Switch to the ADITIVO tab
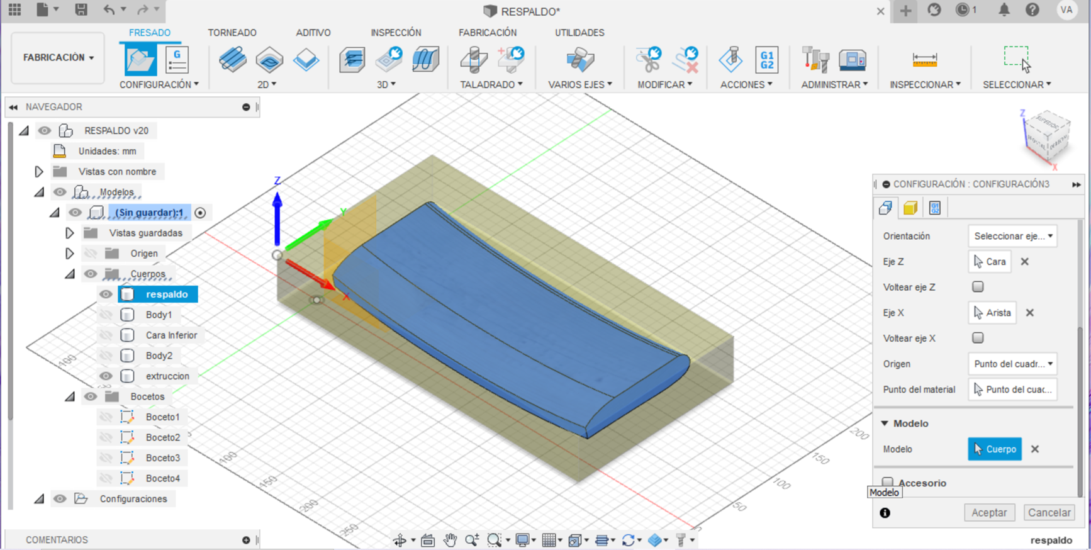Image resolution: width=1091 pixels, height=550 pixels. (313, 33)
